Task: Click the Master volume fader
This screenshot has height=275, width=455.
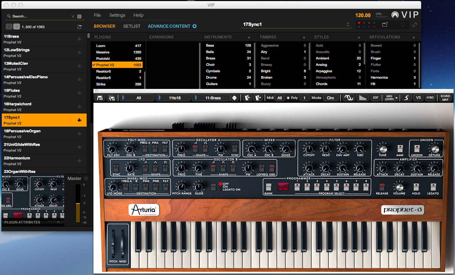Action: 78,204
